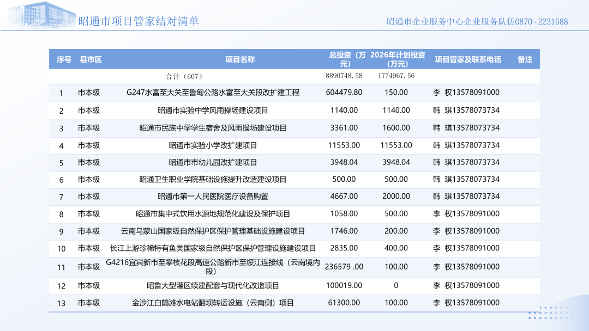The height and width of the screenshot is (331, 589).
Task: Click value 3361.00
Action: point(344,128)
